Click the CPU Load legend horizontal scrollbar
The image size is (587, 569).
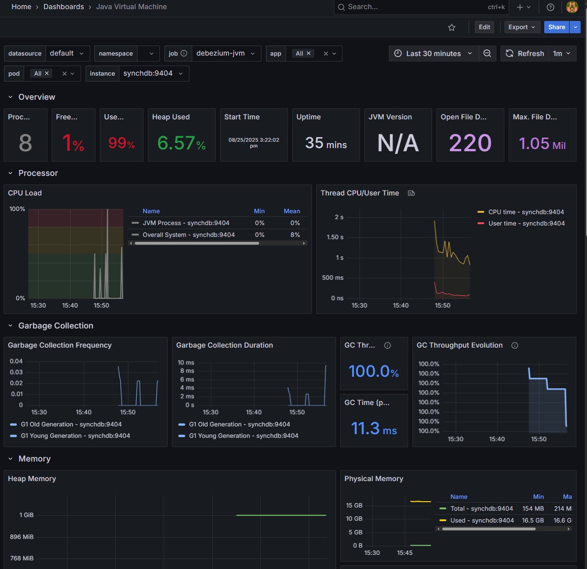(197, 243)
